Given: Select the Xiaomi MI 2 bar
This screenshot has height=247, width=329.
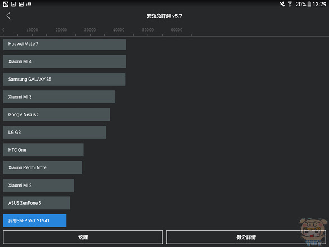Looking at the screenshot, I should tap(39, 185).
